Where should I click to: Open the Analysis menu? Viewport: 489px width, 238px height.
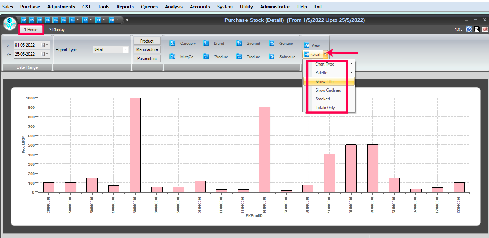(174, 7)
